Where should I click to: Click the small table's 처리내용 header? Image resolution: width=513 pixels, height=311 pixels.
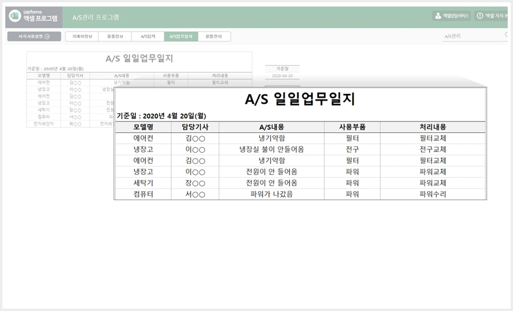[x=220, y=76]
